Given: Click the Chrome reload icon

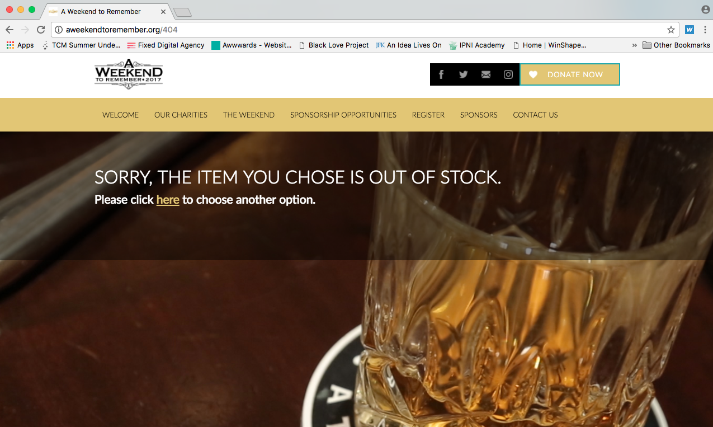Looking at the screenshot, I should click(x=41, y=30).
